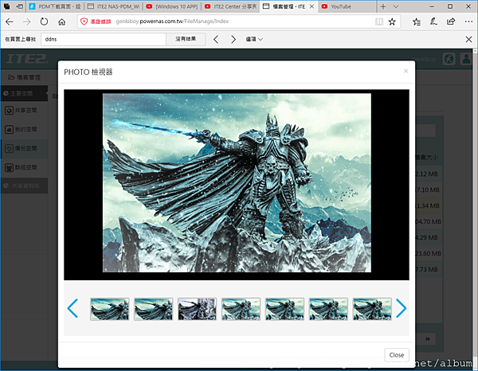Click the Close button in photo viewer
The height and width of the screenshot is (371, 478).
[x=396, y=355]
